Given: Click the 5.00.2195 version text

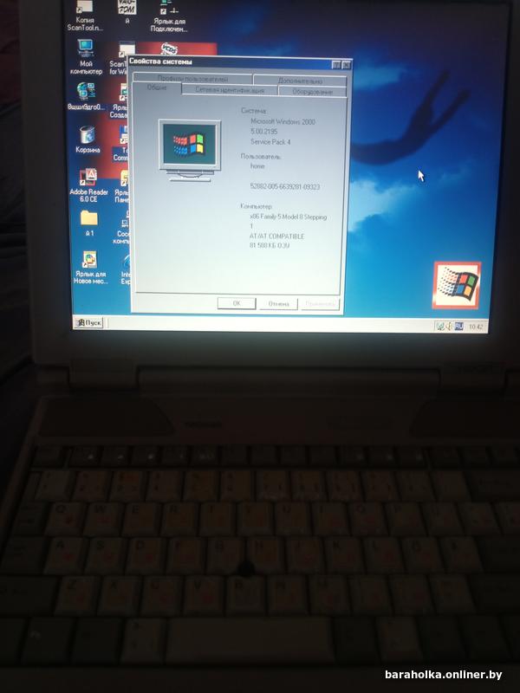Looking at the screenshot, I should click(264, 132).
